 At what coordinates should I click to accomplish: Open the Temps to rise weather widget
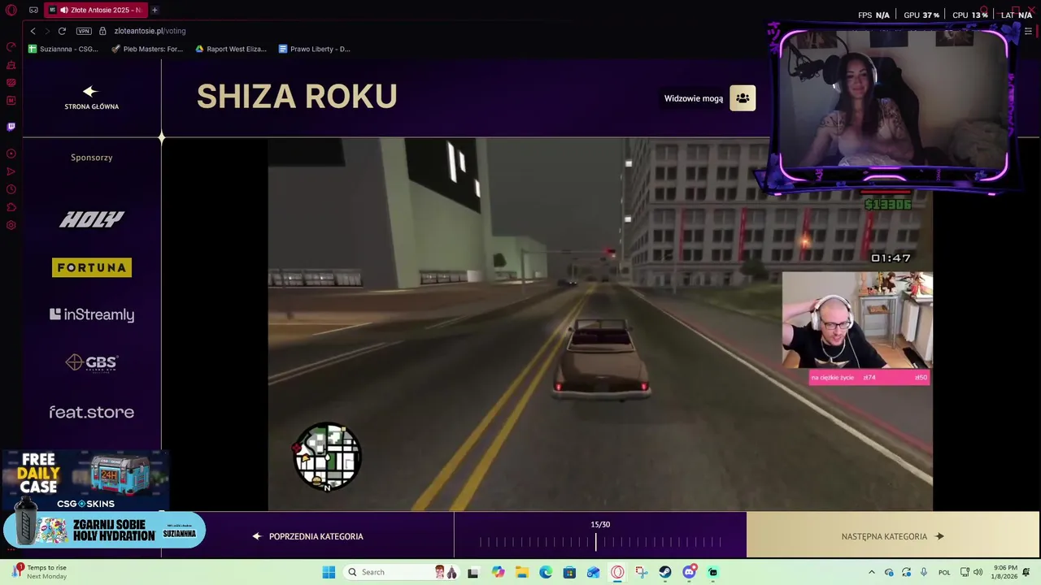(41, 572)
